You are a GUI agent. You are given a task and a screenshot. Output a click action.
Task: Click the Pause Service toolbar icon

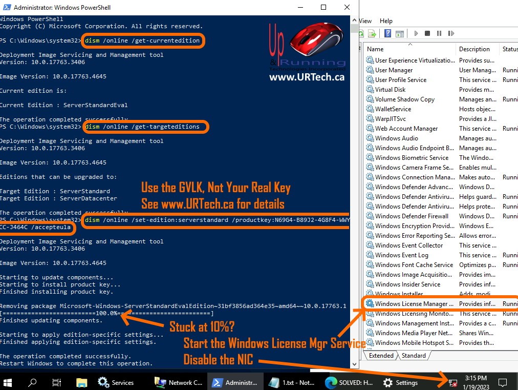pos(439,33)
